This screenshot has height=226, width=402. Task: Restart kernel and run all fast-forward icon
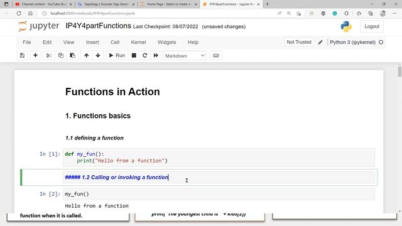(156, 55)
